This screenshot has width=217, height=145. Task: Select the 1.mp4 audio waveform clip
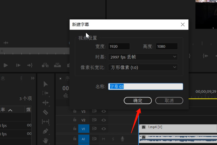178,139
